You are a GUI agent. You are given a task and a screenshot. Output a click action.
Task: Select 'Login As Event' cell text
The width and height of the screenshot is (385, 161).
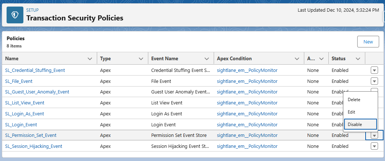coord(167,114)
